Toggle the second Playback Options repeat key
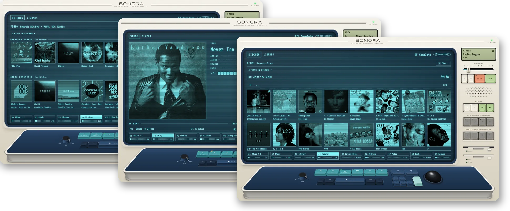Screen dimensions: 510x211 tap(475, 122)
